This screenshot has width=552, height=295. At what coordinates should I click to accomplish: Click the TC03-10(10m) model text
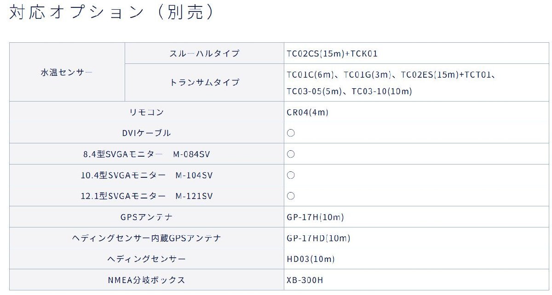tap(381, 91)
